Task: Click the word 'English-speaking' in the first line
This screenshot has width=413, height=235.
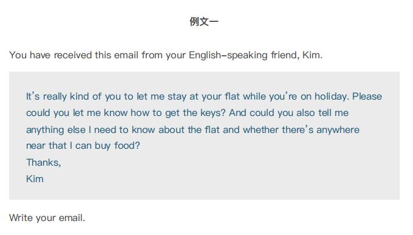Action: 228,55
